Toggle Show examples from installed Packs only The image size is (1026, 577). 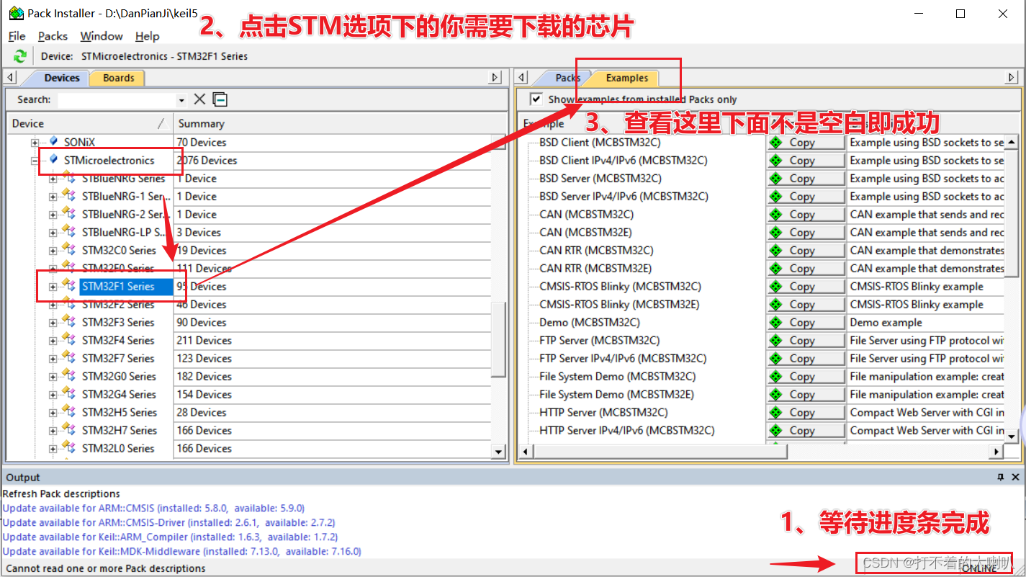(x=536, y=99)
